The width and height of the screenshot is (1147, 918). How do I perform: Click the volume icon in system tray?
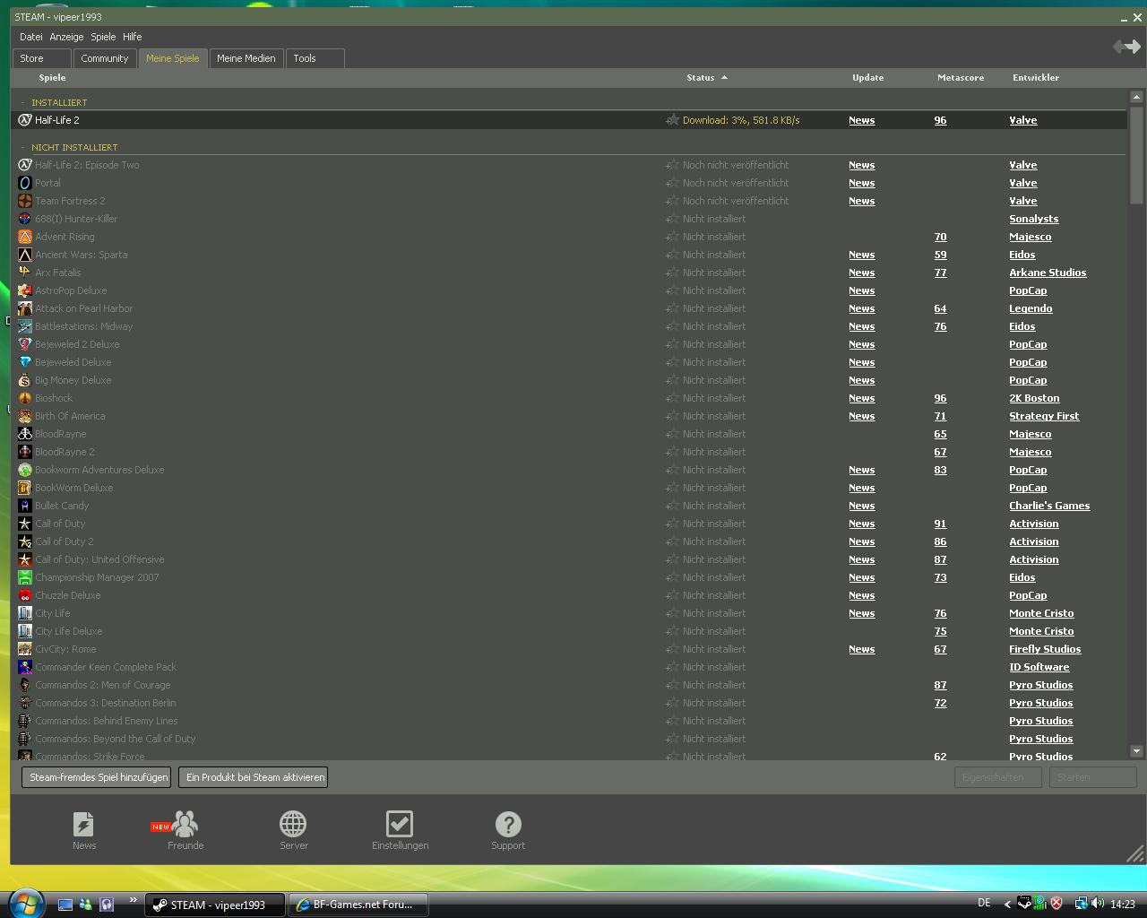click(x=1098, y=904)
